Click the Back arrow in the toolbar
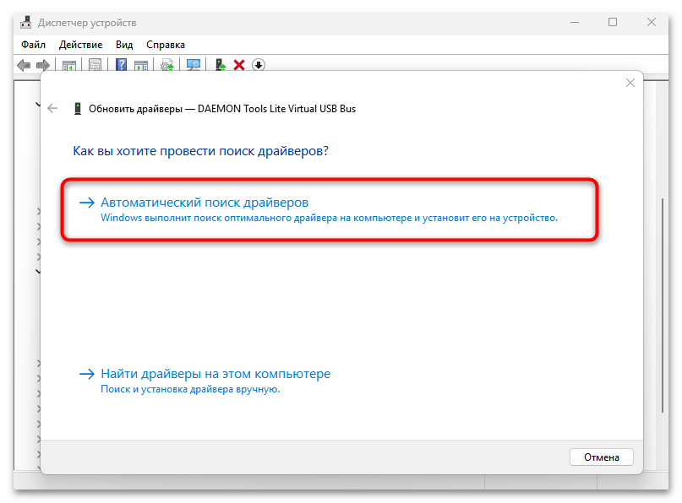The height and width of the screenshot is (503, 682). point(23,65)
